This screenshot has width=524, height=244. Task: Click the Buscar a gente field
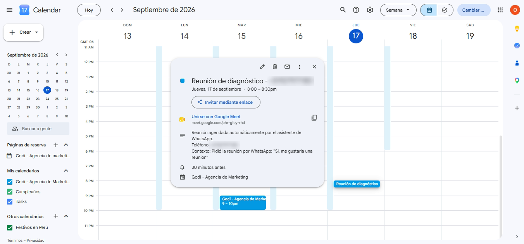coord(38,129)
